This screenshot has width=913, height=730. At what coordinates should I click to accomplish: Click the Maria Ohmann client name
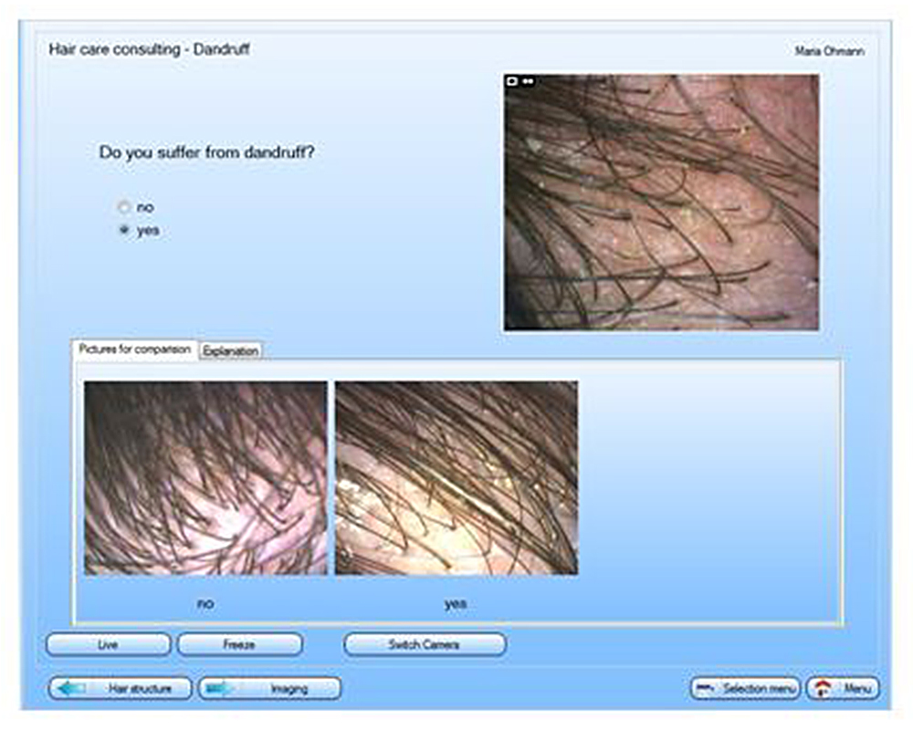829,51
